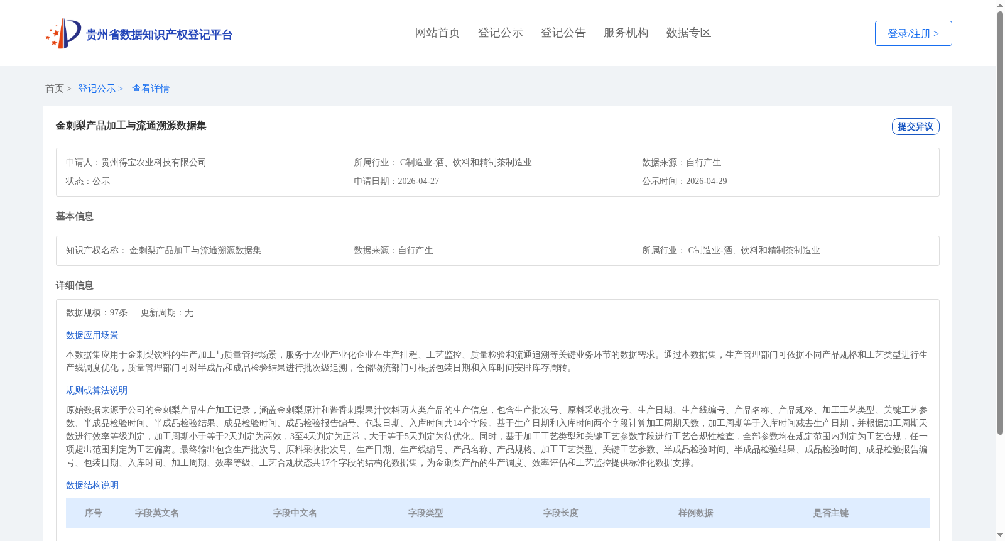
Task: Click the 状态：公示 text
Action: [88, 181]
